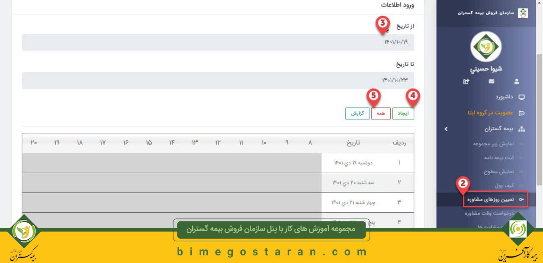Open the کیف پول sidebar entry

click(x=504, y=186)
